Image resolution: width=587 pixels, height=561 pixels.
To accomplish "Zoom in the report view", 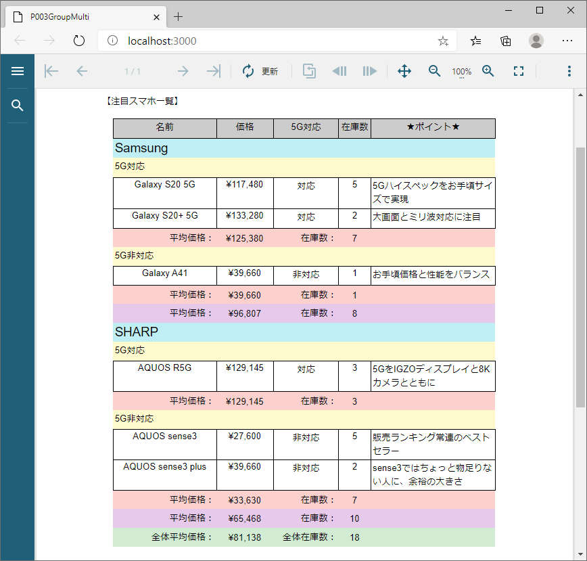I will click(x=488, y=71).
